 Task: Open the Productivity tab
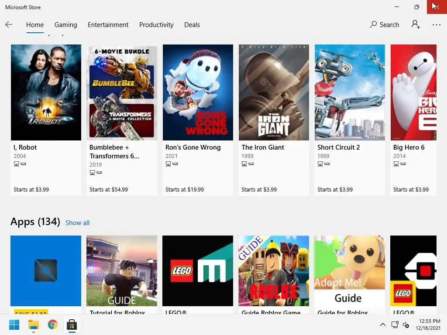coord(156,25)
